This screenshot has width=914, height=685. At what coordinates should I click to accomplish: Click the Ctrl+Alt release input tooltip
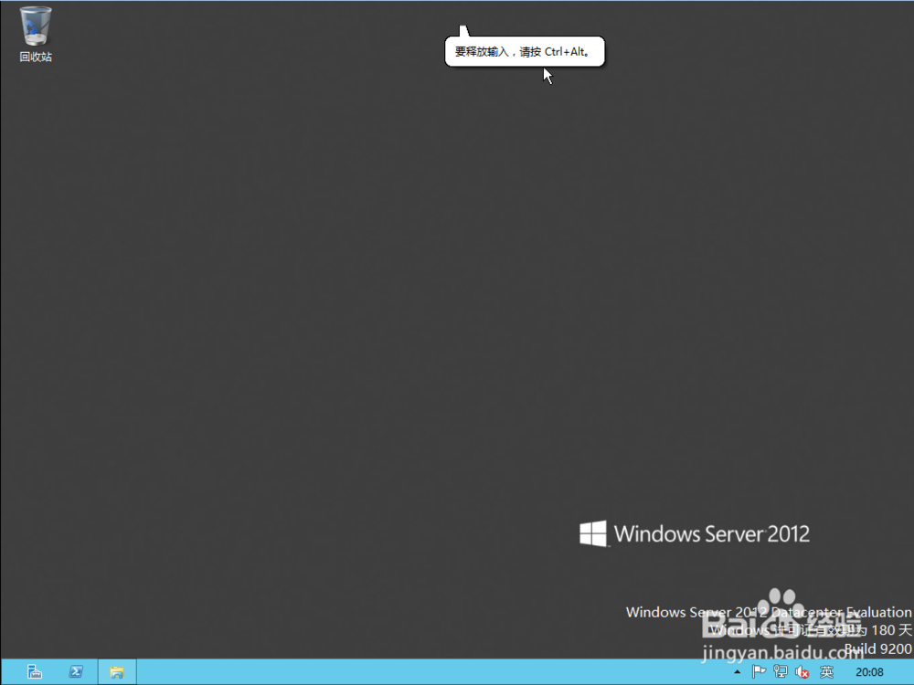click(525, 51)
